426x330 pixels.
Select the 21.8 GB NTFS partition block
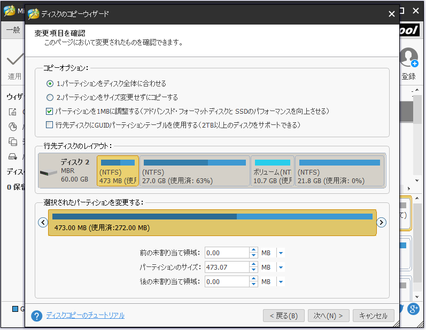340,171
